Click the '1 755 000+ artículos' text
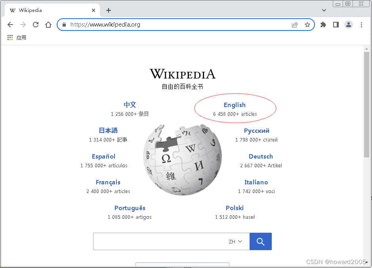 (104, 165)
